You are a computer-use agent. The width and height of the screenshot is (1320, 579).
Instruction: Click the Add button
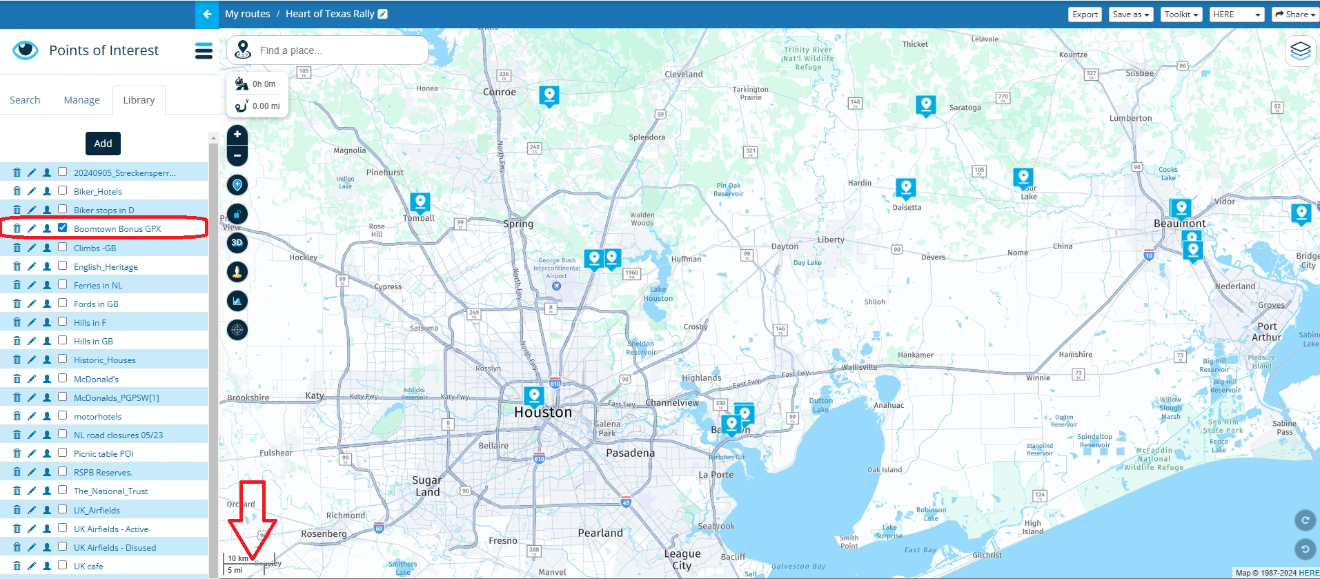[x=103, y=144]
